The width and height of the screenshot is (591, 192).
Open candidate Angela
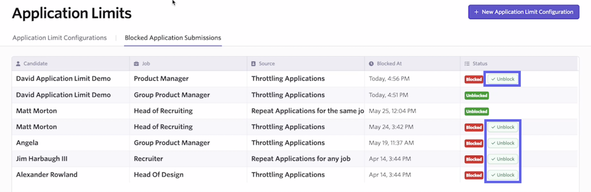tap(27, 143)
